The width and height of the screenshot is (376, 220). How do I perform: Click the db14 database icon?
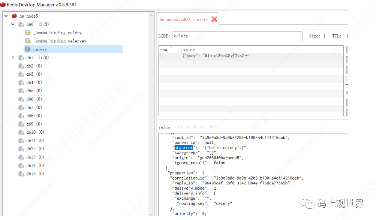pyautogui.click(x=21, y=165)
